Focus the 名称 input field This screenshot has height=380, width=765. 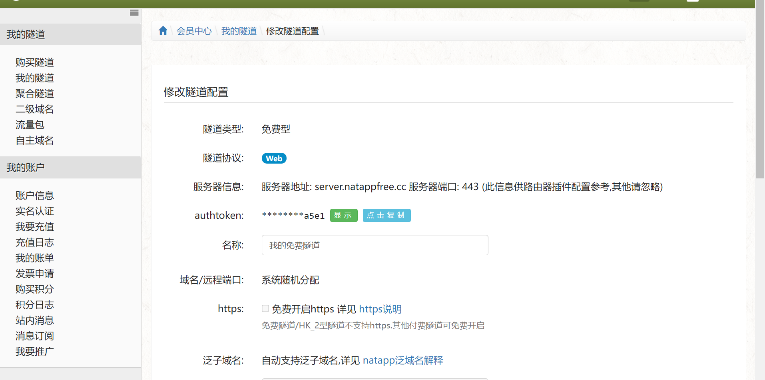pos(375,245)
